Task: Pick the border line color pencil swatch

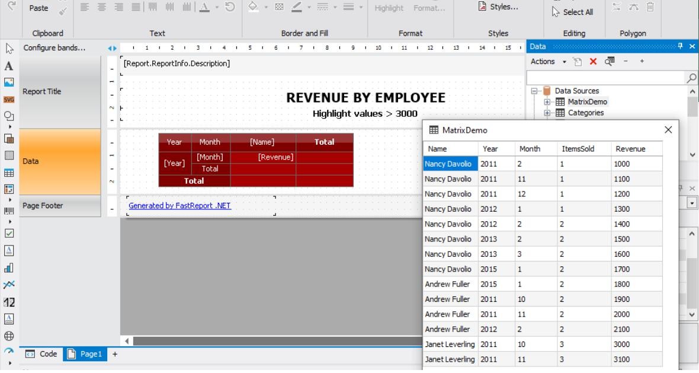Action: pyautogui.click(x=296, y=7)
